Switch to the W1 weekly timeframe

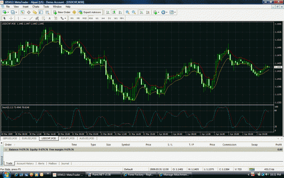(115, 18)
